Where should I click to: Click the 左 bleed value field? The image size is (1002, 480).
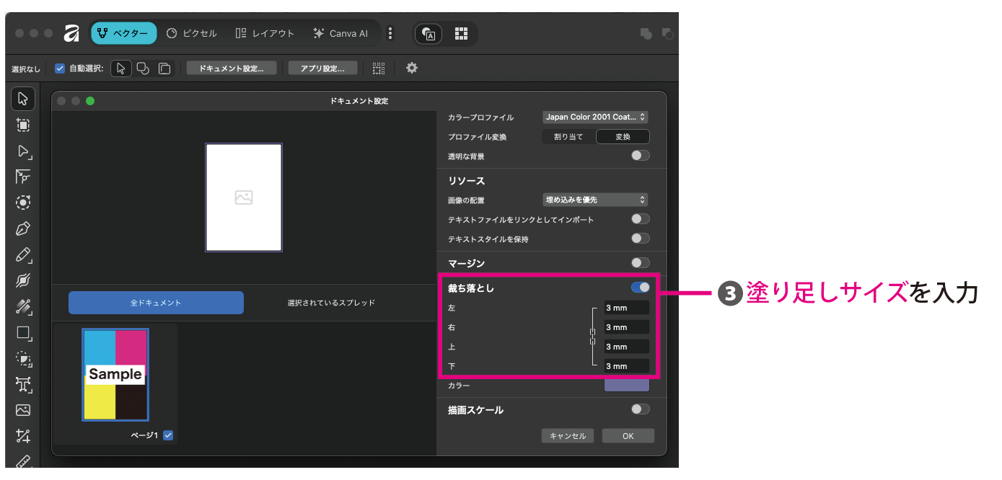click(626, 308)
